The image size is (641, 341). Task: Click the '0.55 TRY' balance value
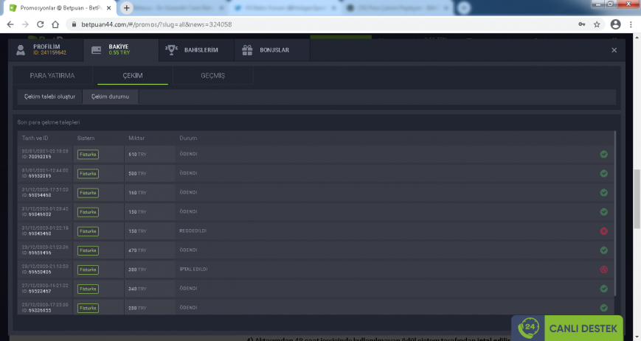(119, 53)
